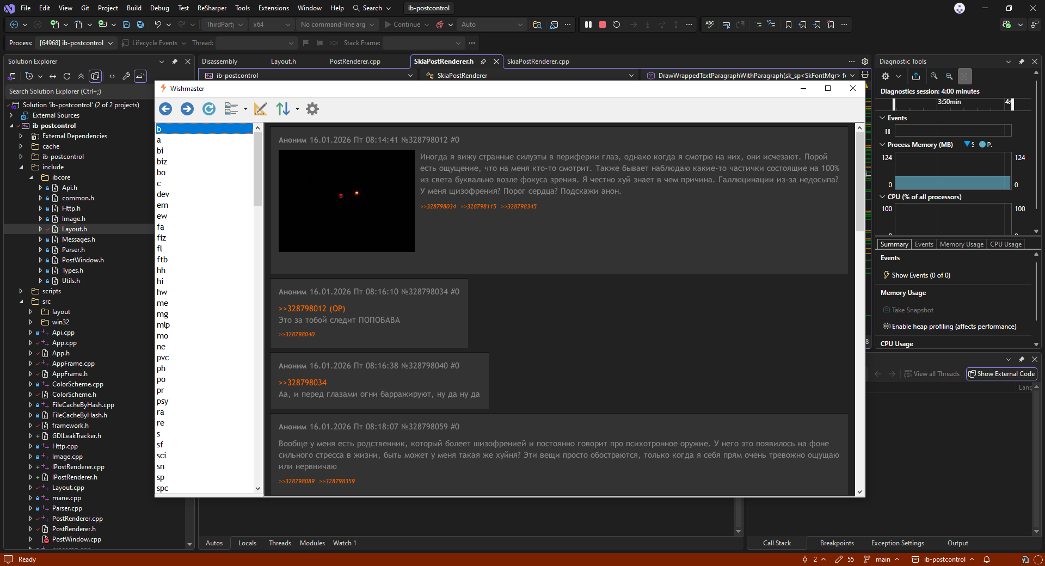Undo the last action in the toolbar

(x=158, y=24)
